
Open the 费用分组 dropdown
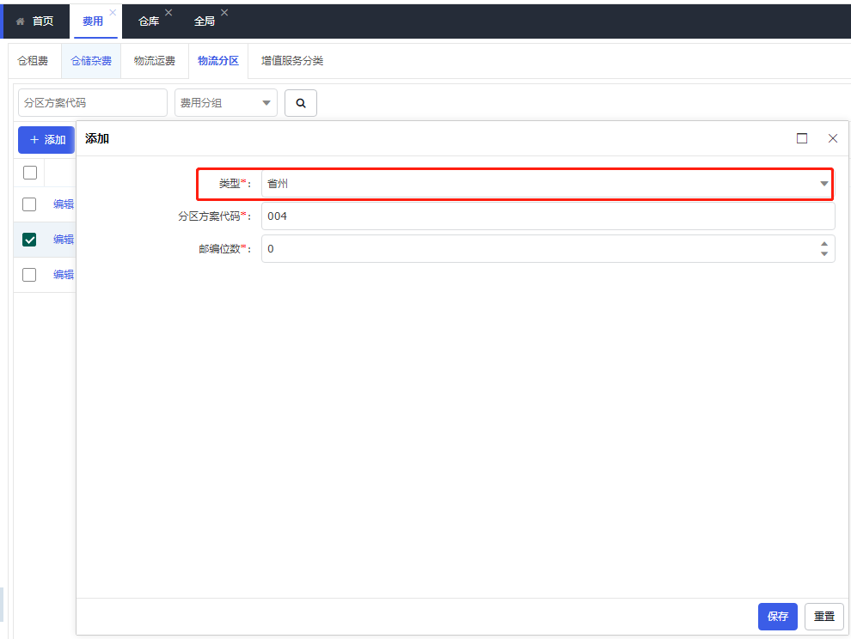[226, 103]
